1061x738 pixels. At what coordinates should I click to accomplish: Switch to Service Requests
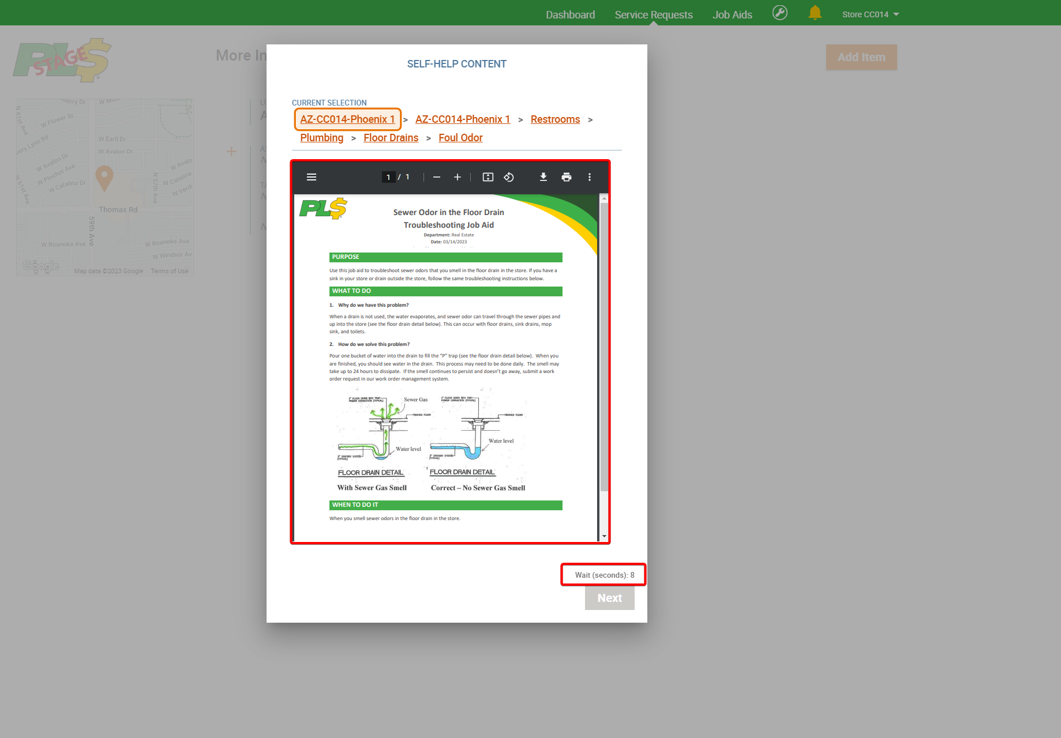(x=653, y=14)
